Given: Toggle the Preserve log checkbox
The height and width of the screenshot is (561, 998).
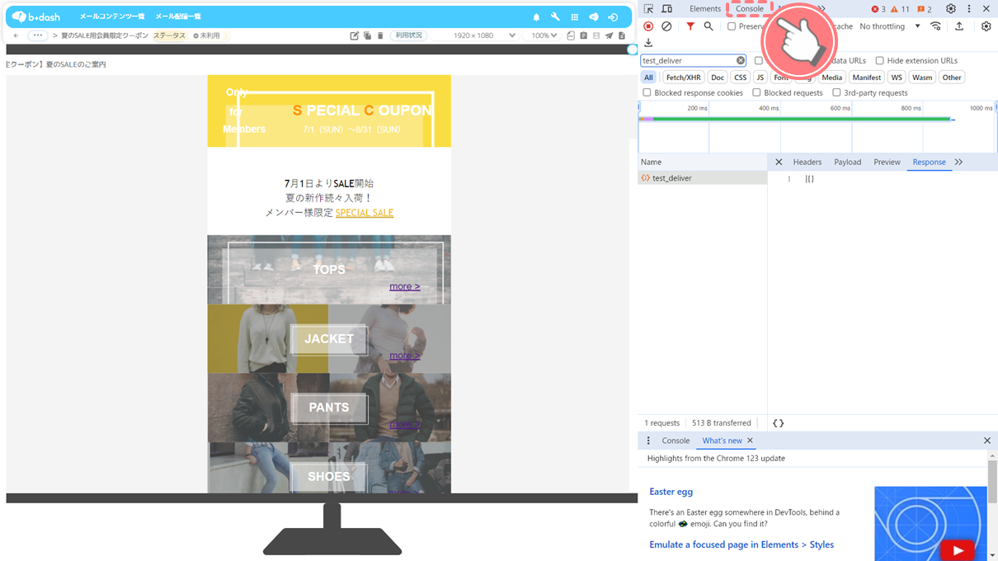Looking at the screenshot, I should tap(732, 26).
